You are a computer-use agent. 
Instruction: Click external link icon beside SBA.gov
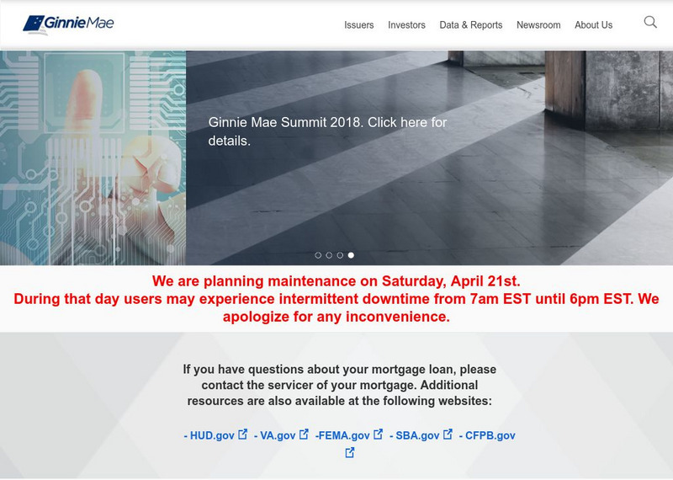pos(448,434)
